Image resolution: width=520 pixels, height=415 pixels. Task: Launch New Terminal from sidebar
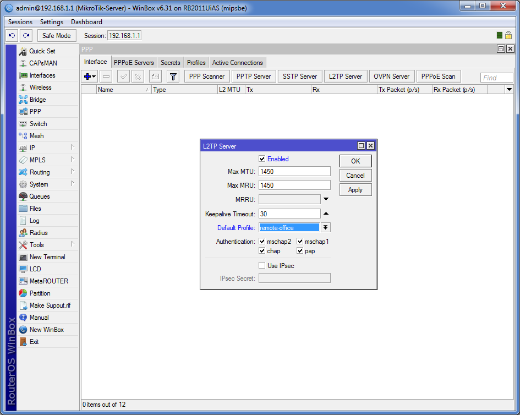coord(48,257)
